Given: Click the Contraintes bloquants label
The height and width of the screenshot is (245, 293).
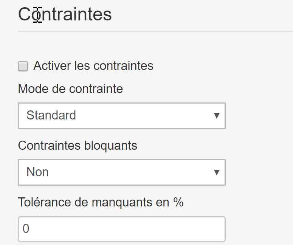Looking at the screenshot, I should 78,146.
